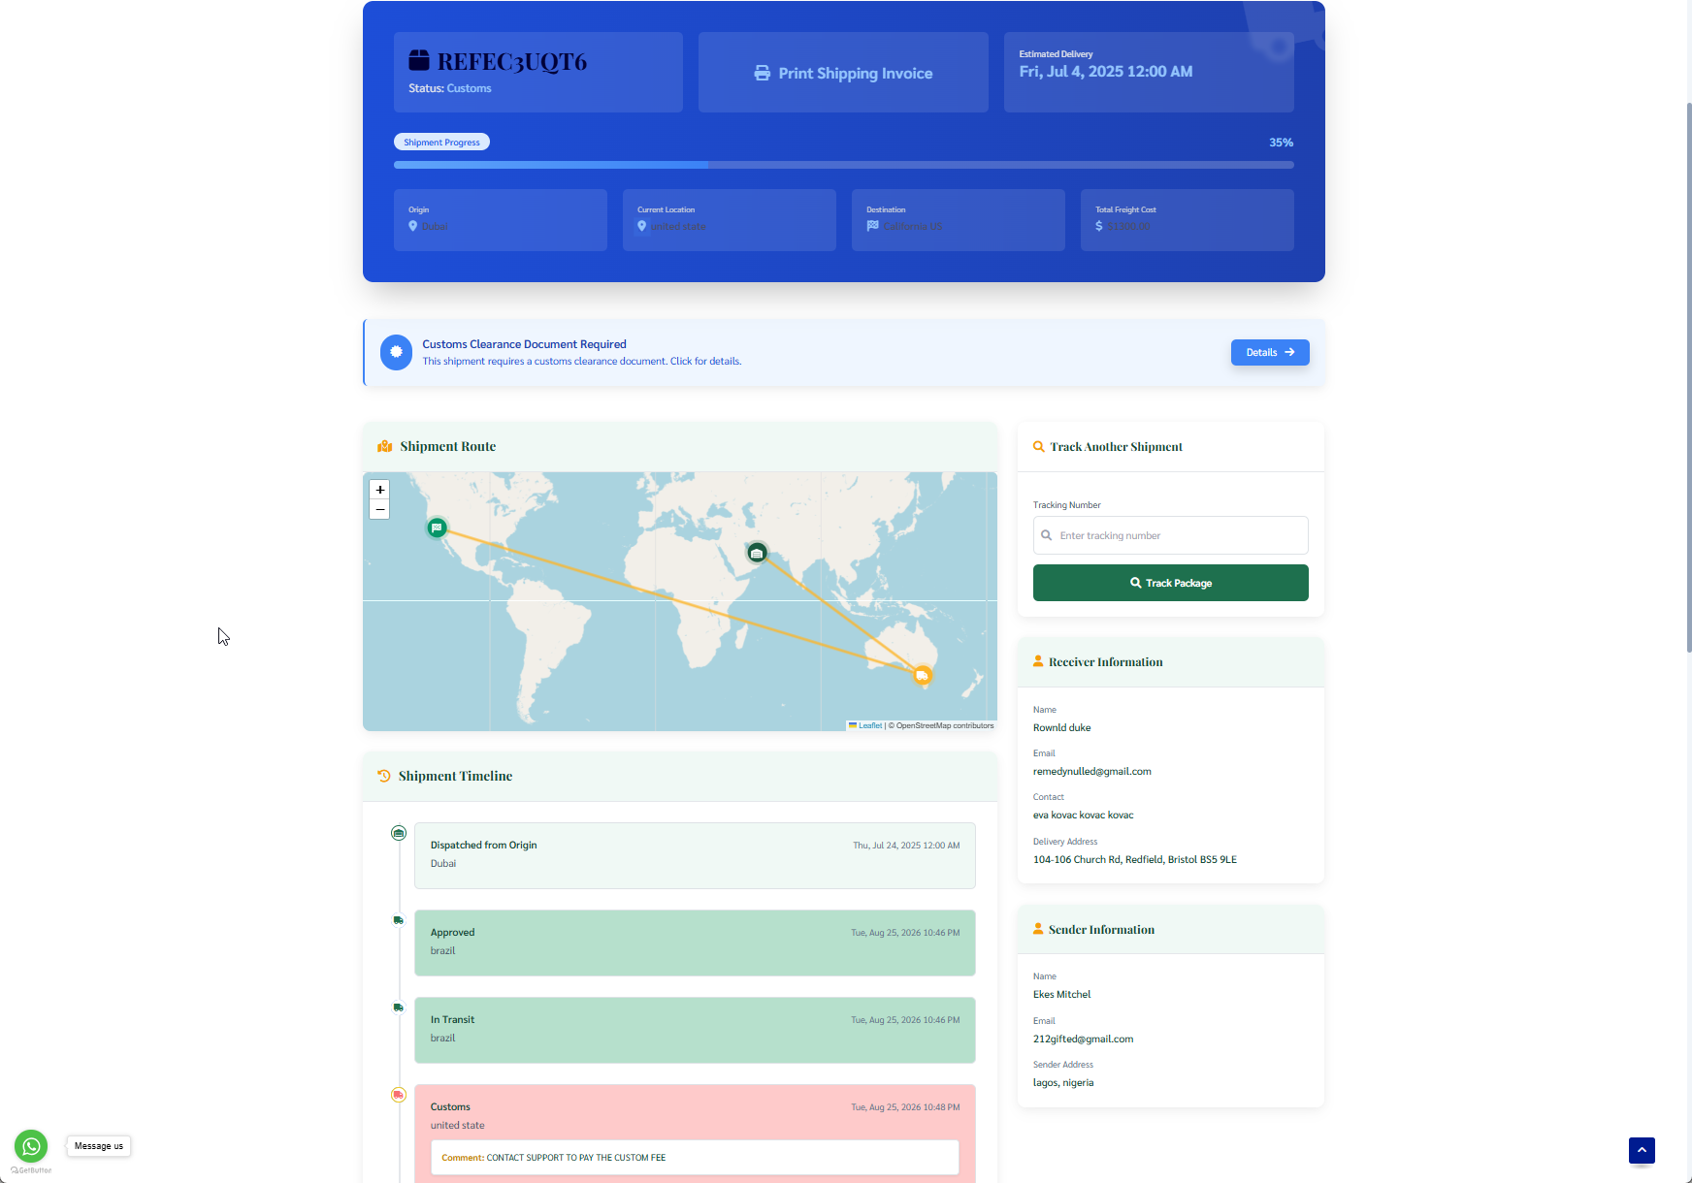Click sender email 212gifted@gmail.com

pos(1083,1039)
